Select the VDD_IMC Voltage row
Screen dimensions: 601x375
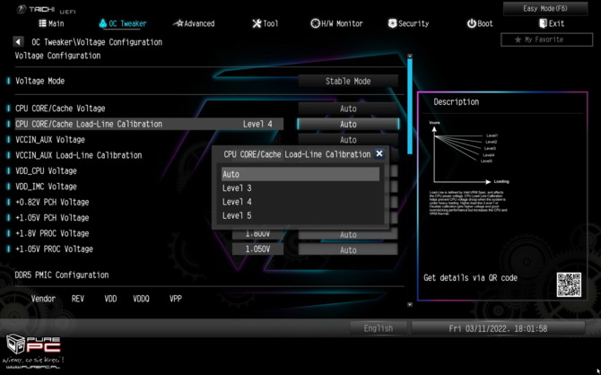46,187
